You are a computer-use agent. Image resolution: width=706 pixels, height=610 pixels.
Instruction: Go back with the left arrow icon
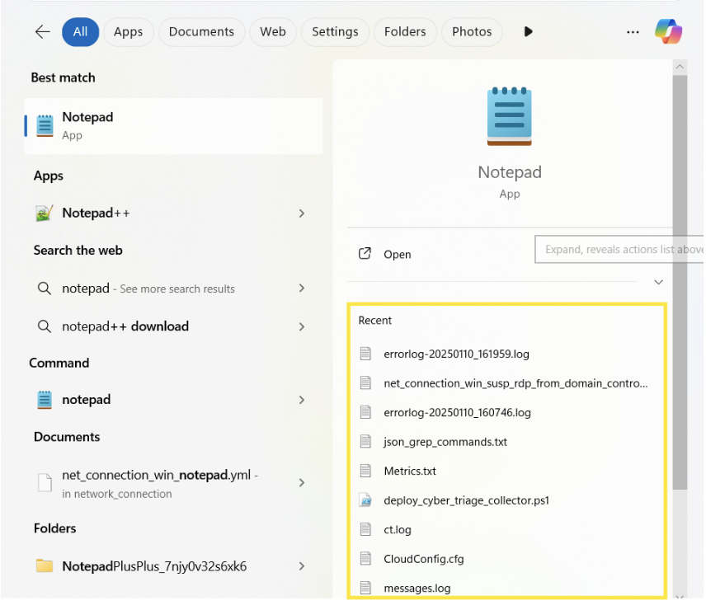tap(43, 31)
